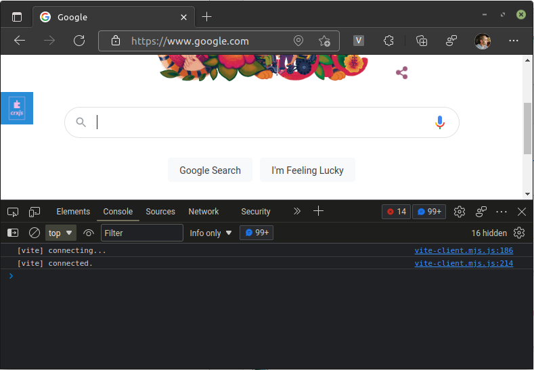Open vite-client.mjs.js:214 source link
Screen dimensions: 534x370
pyautogui.click(x=464, y=263)
